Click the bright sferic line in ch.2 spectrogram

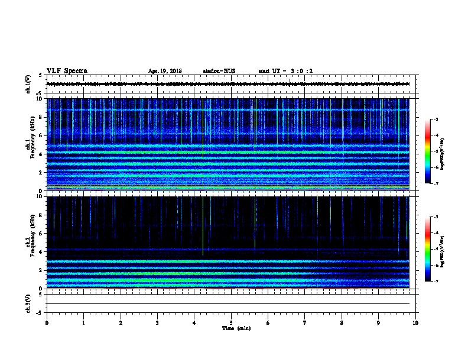pyautogui.click(x=203, y=226)
